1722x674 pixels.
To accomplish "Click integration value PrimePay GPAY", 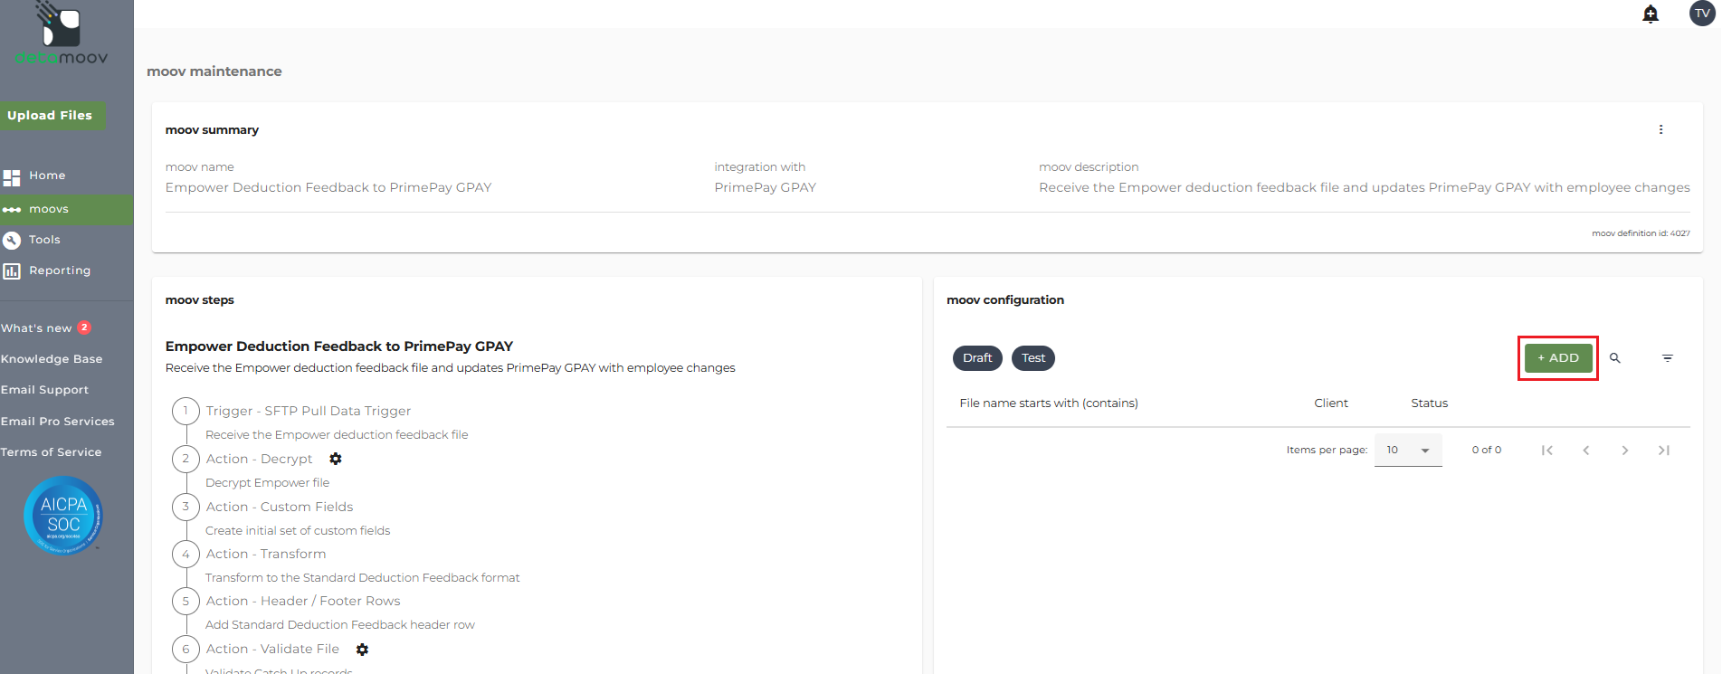I will click(766, 187).
